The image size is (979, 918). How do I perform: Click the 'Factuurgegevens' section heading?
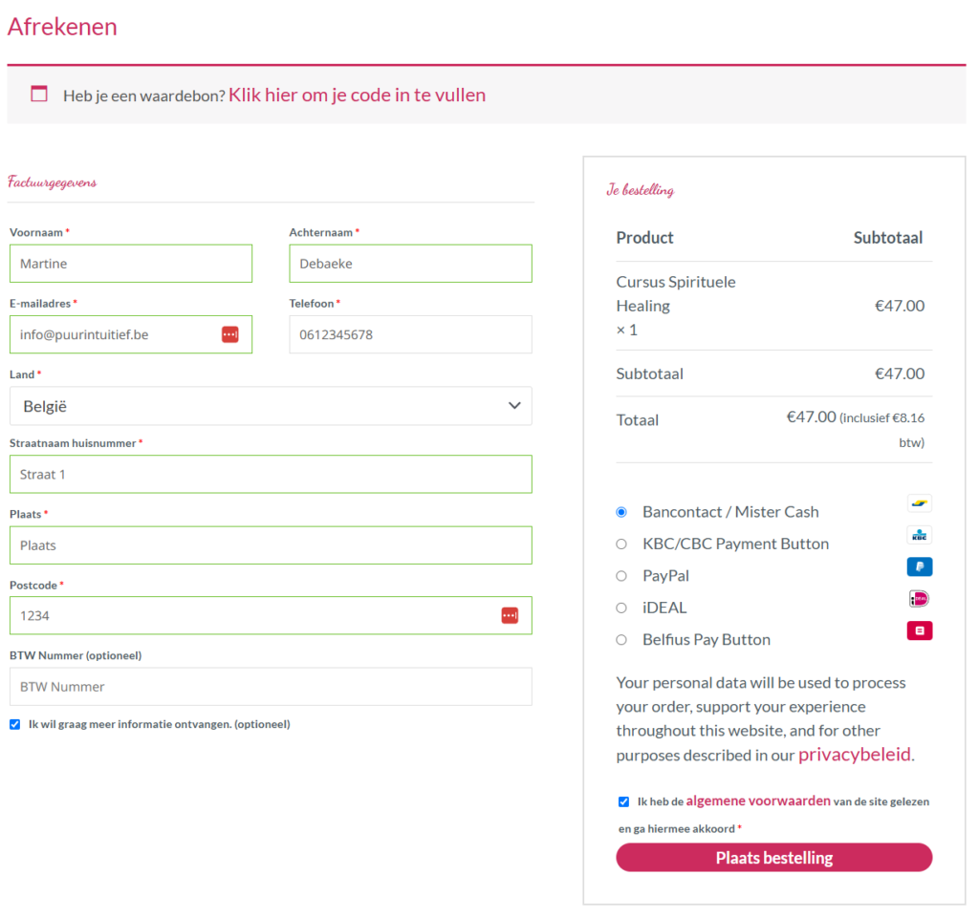(x=53, y=182)
